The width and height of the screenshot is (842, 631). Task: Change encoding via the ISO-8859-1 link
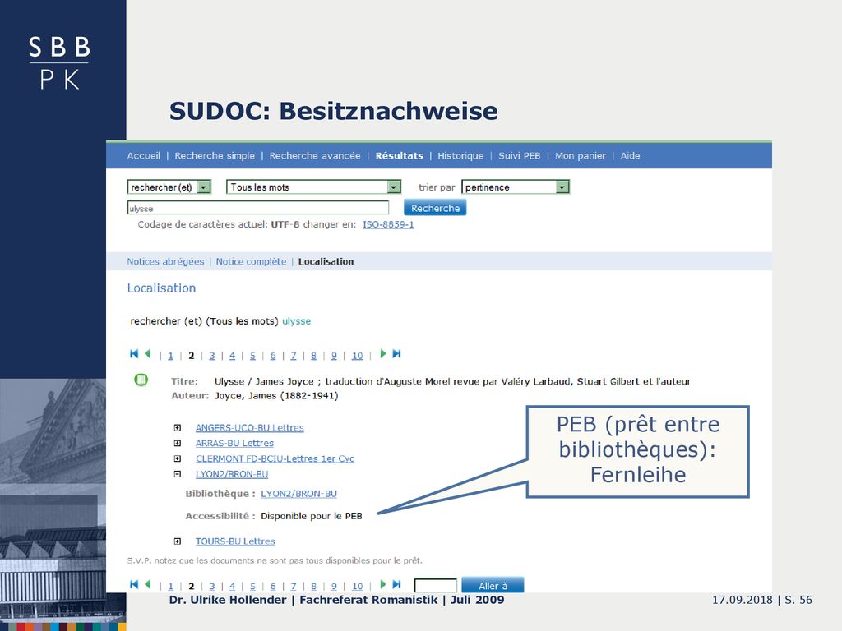[388, 224]
